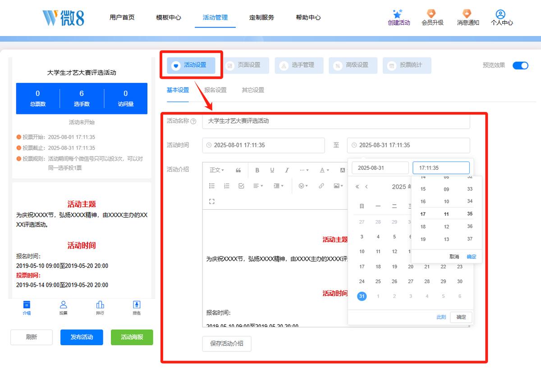This screenshot has width=541, height=379.
Task: Open the 选手管理 section
Action: [299, 65]
